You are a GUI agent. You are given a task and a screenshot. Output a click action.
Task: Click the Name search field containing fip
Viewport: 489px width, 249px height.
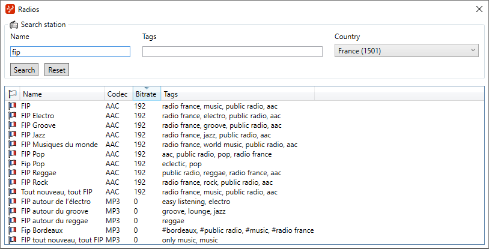[70, 52]
